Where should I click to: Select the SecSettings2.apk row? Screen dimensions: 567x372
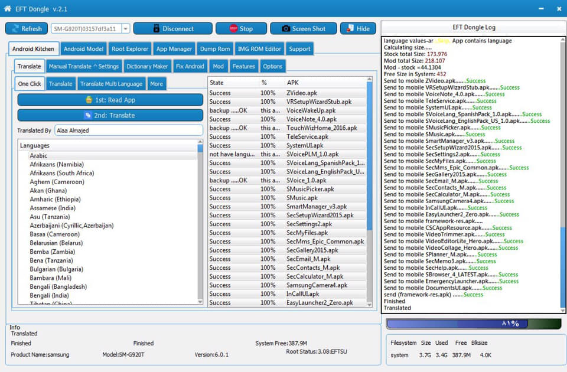(287, 224)
